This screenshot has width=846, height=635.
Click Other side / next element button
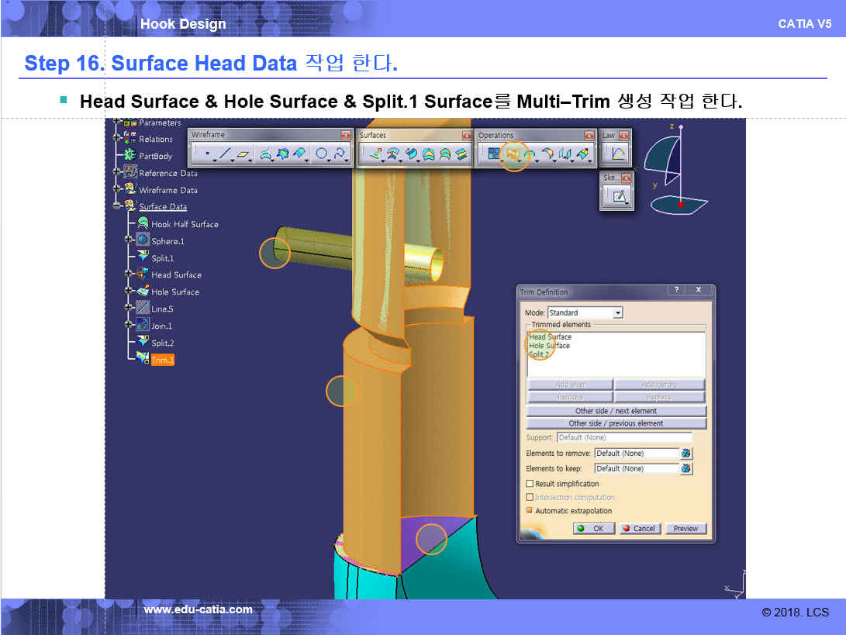click(x=616, y=411)
